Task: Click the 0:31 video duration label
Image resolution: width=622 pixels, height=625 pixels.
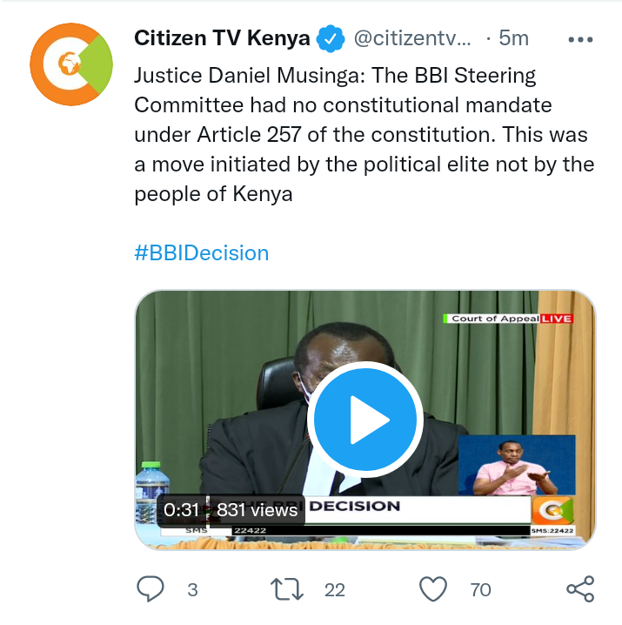Action: (x=181, y=510)
